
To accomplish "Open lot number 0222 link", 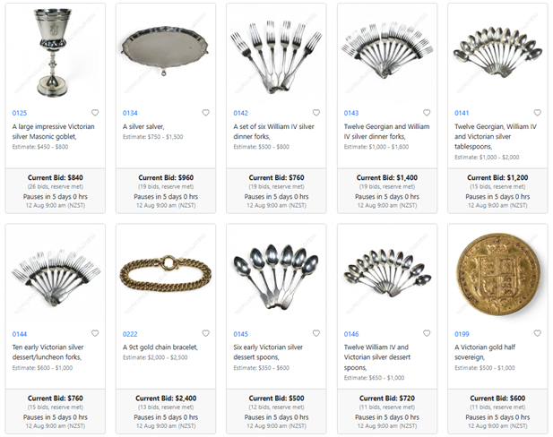I will click(130, 334).
